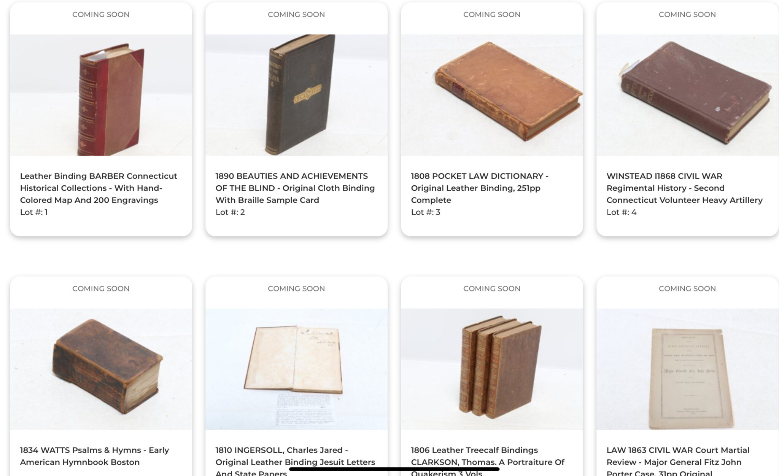The image size is (779, 476).
Task: Open 1810 INGERSOLL Charles Jared title link
Action: click(x=295, y=461)
